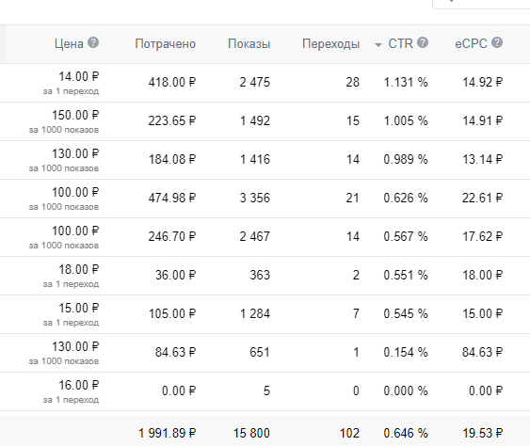Sort by the eCPC column header

(471, 43)
